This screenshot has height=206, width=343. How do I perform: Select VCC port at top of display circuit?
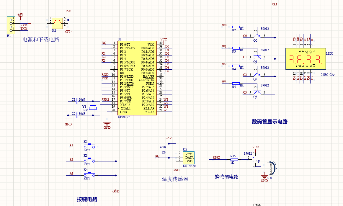click(x=275, y=4)
